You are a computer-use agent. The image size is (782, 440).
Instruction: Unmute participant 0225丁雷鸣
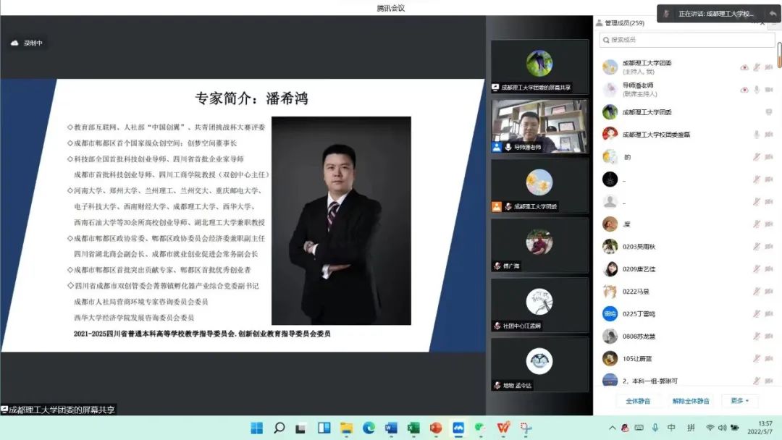click(757, 314)
